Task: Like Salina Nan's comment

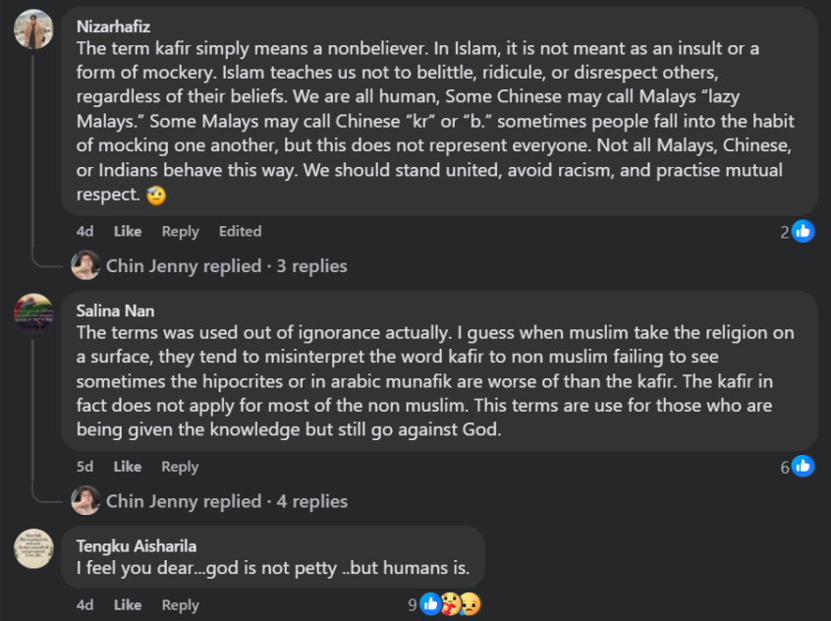Action: (x=128, y=467)
